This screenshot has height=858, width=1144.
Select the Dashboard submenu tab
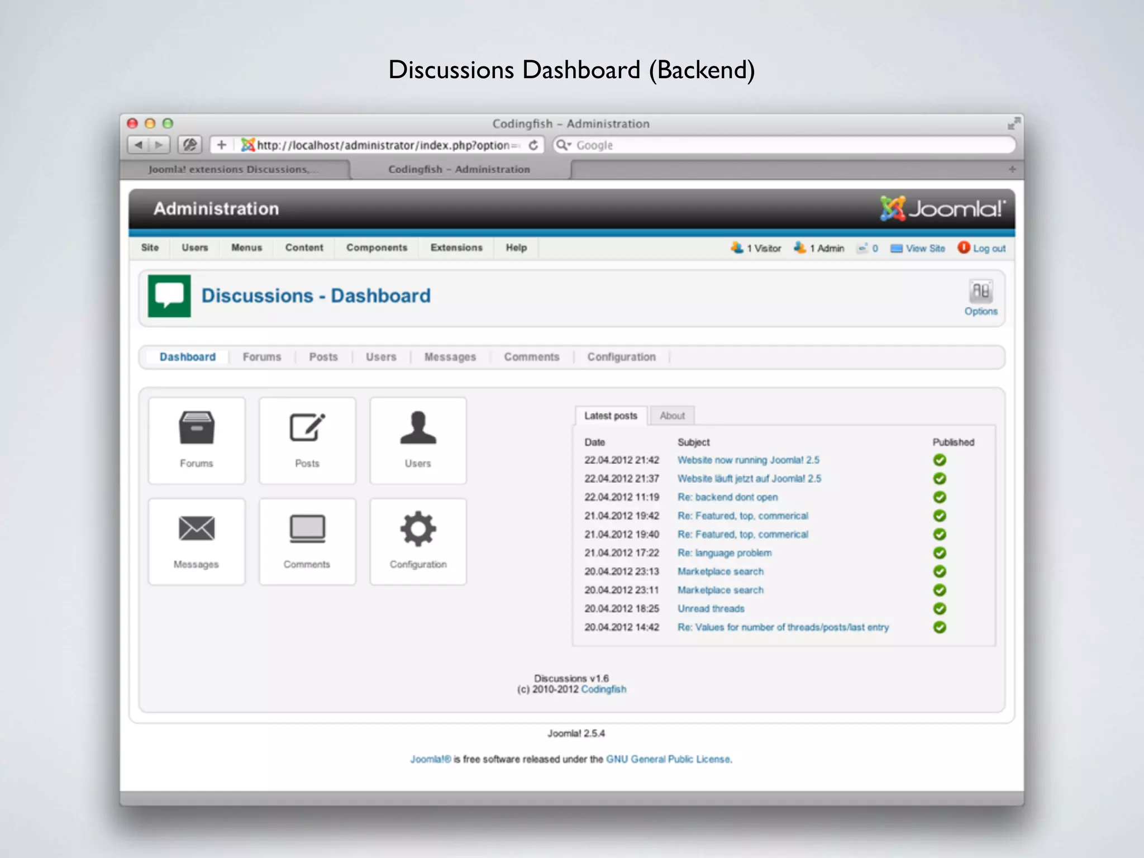[188, 357]
